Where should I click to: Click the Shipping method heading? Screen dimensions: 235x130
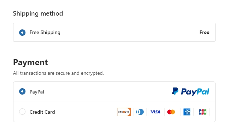point(38,13)
